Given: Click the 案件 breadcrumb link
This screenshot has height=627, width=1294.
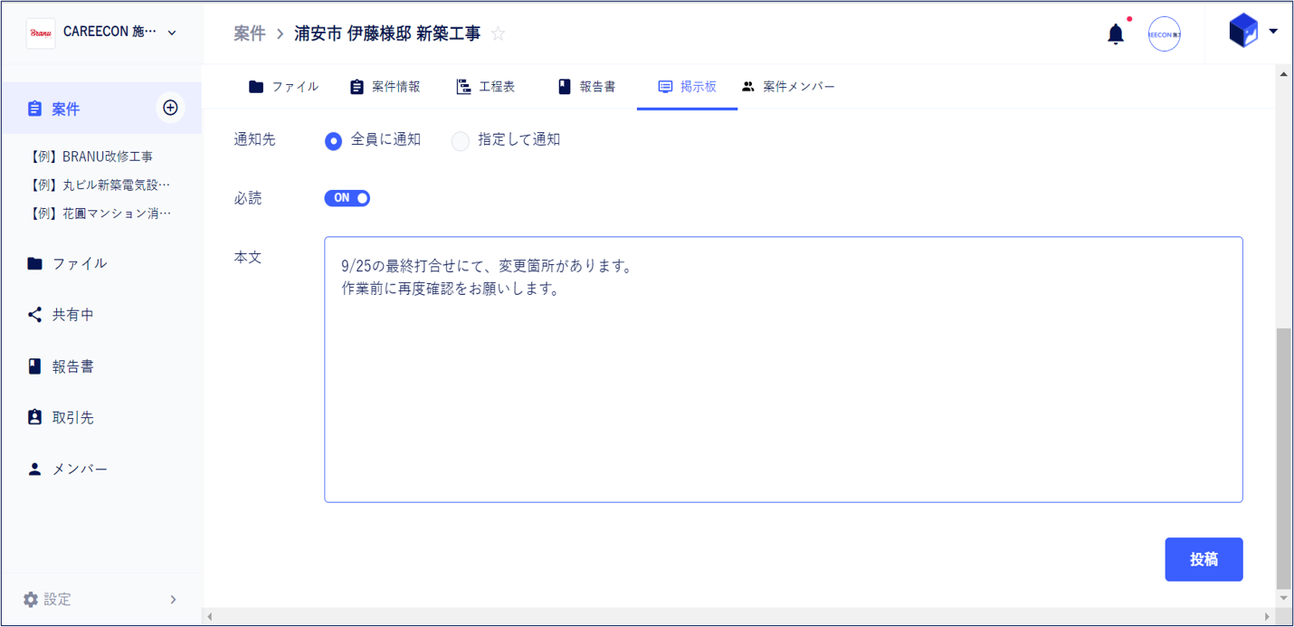Looking at the screenshot, I should [250, 33].
